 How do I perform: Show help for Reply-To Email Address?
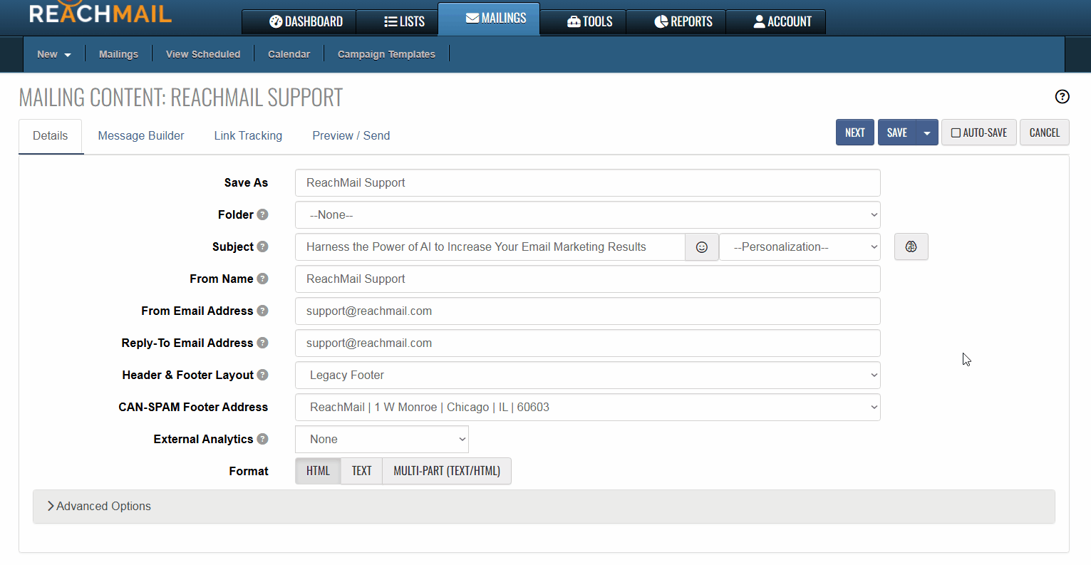[262, 343]
